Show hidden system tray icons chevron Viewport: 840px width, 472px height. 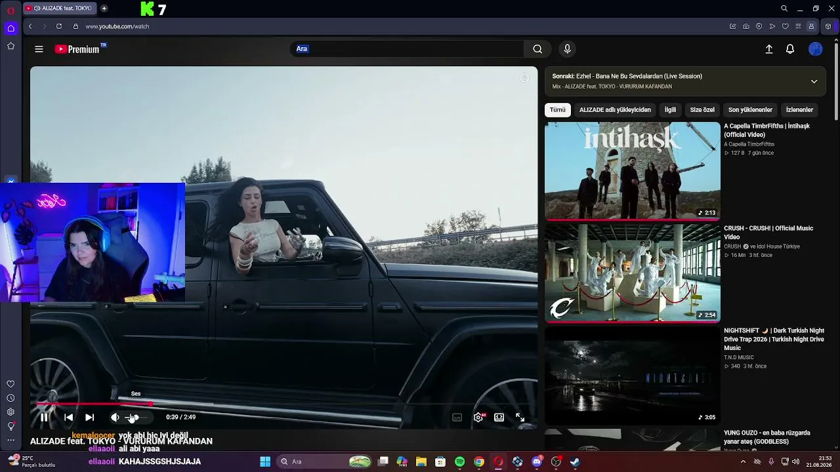[x=743, y=462]
